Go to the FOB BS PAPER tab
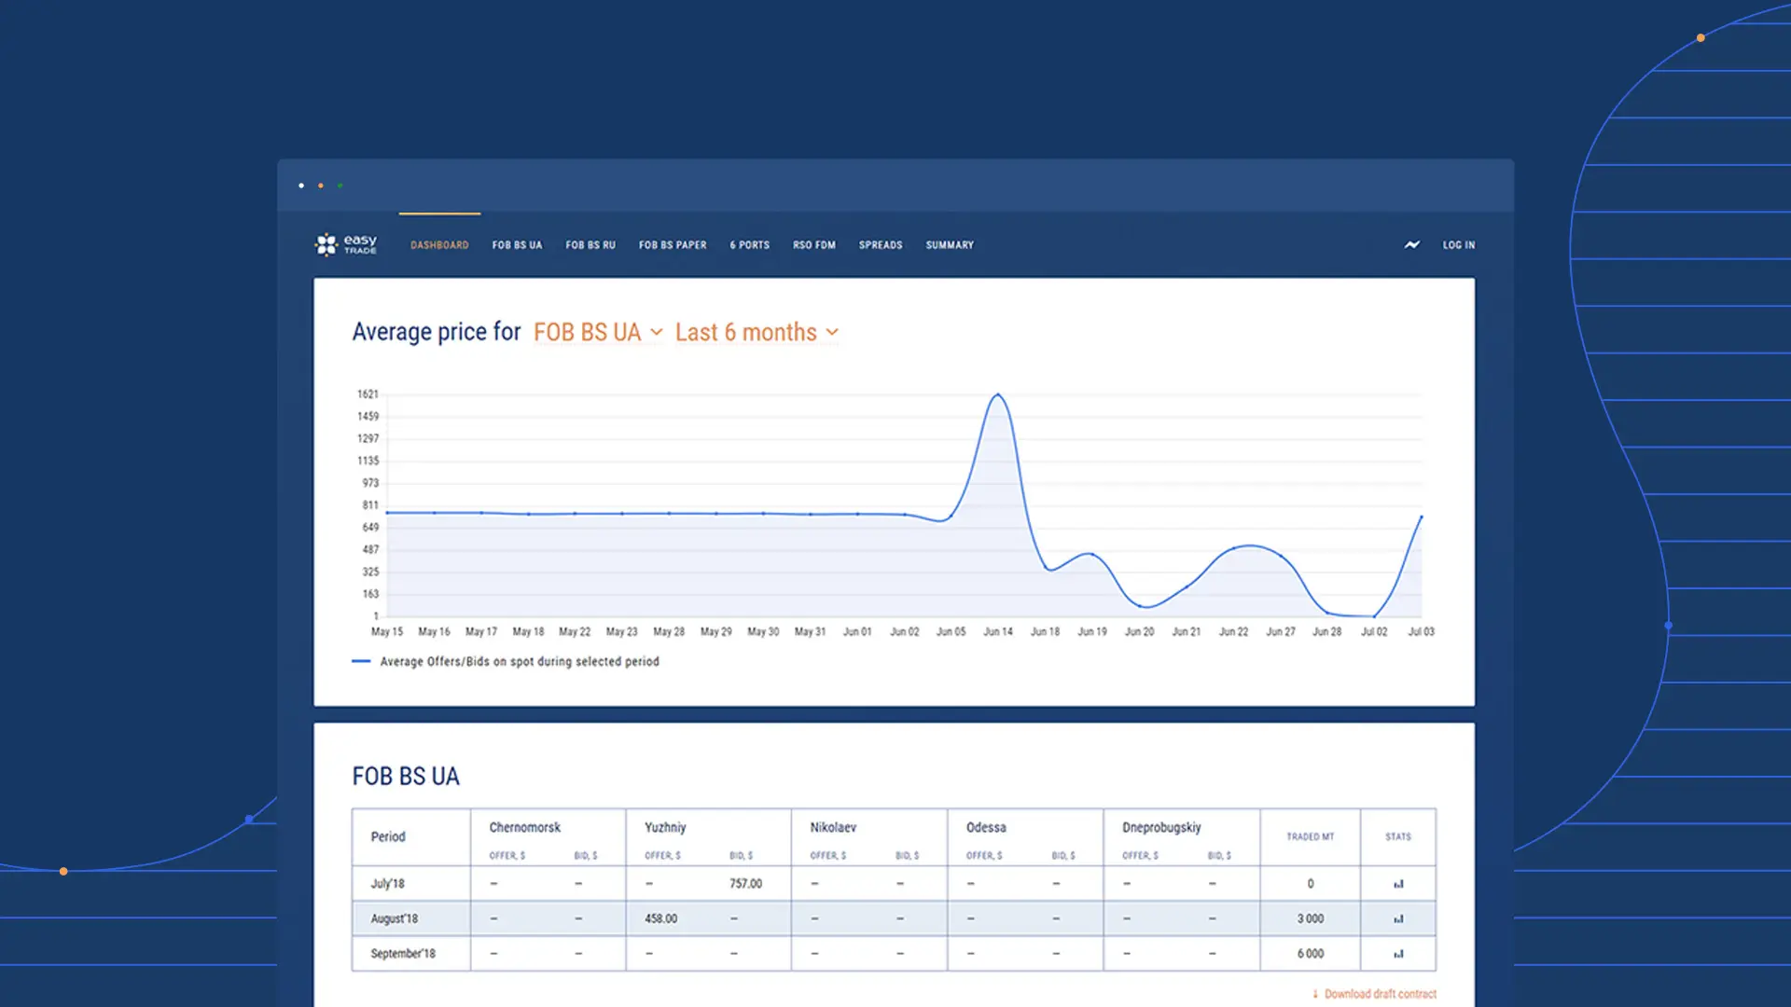Image resolution: width=1791 pixels, height=1007 pixels. click(673, 245)
